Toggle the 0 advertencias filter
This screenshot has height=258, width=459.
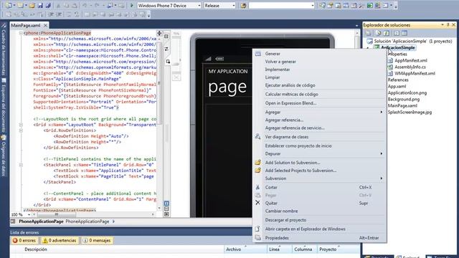tap(60, 241)
